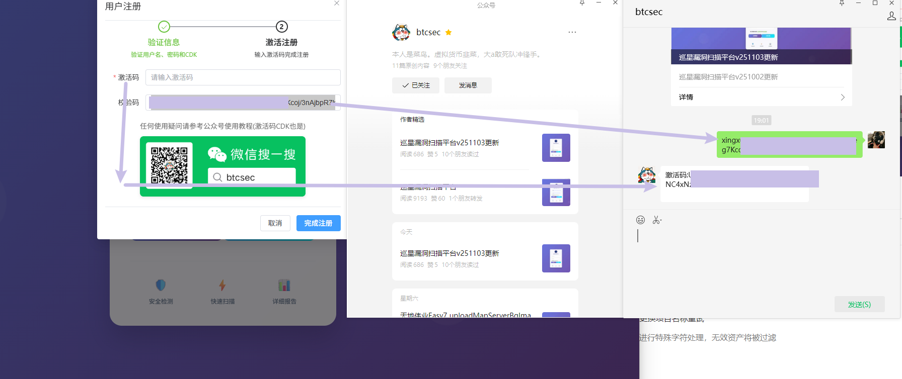Click the Detailed Report chart icon
The height and width of the screenshot is (379, 902).
[x=284, y=286]
